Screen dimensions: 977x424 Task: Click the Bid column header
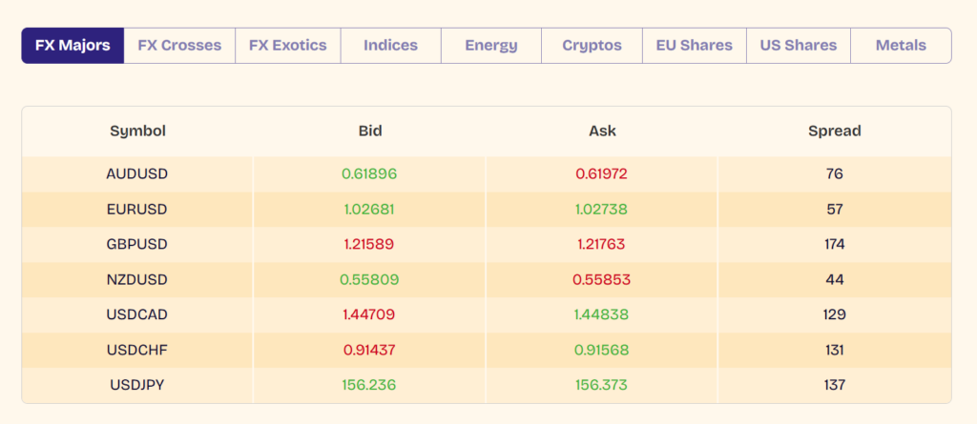point(369,131)
